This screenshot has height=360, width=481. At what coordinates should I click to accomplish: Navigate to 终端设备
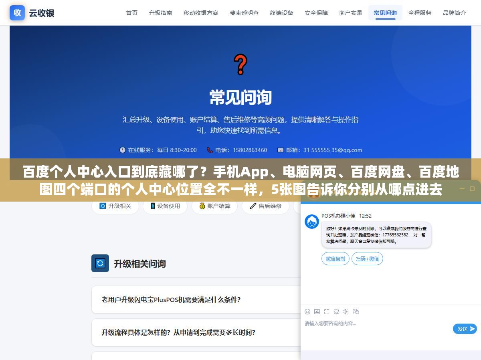pos(282,13)
